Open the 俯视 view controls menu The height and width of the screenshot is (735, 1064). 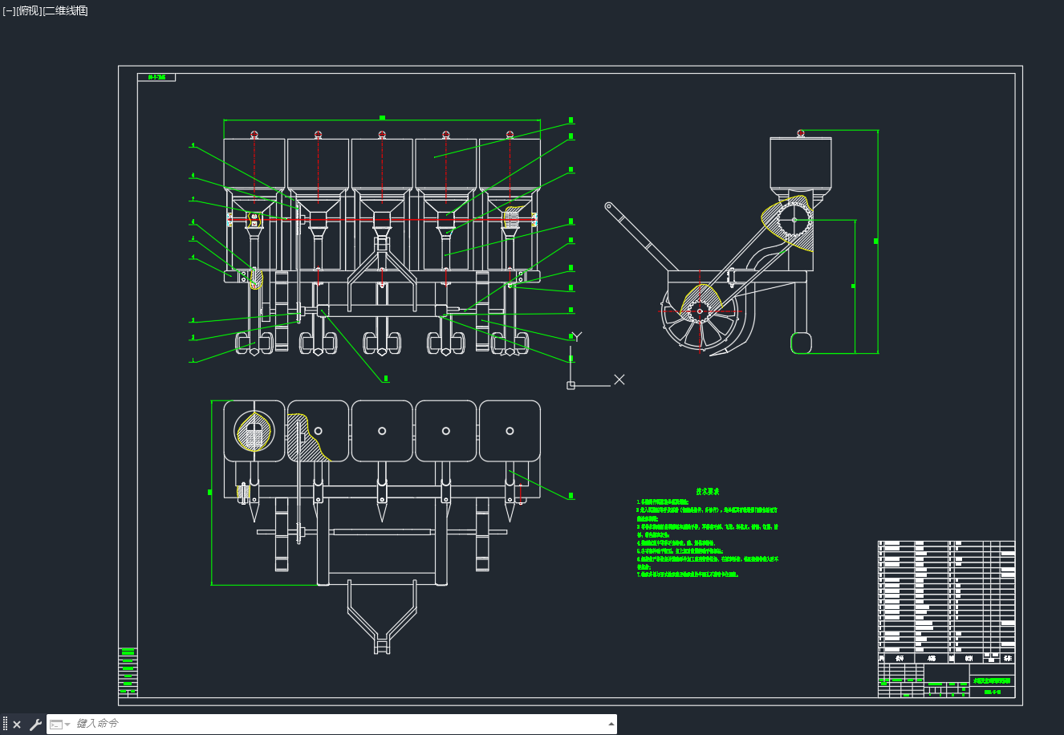[29, 10]
